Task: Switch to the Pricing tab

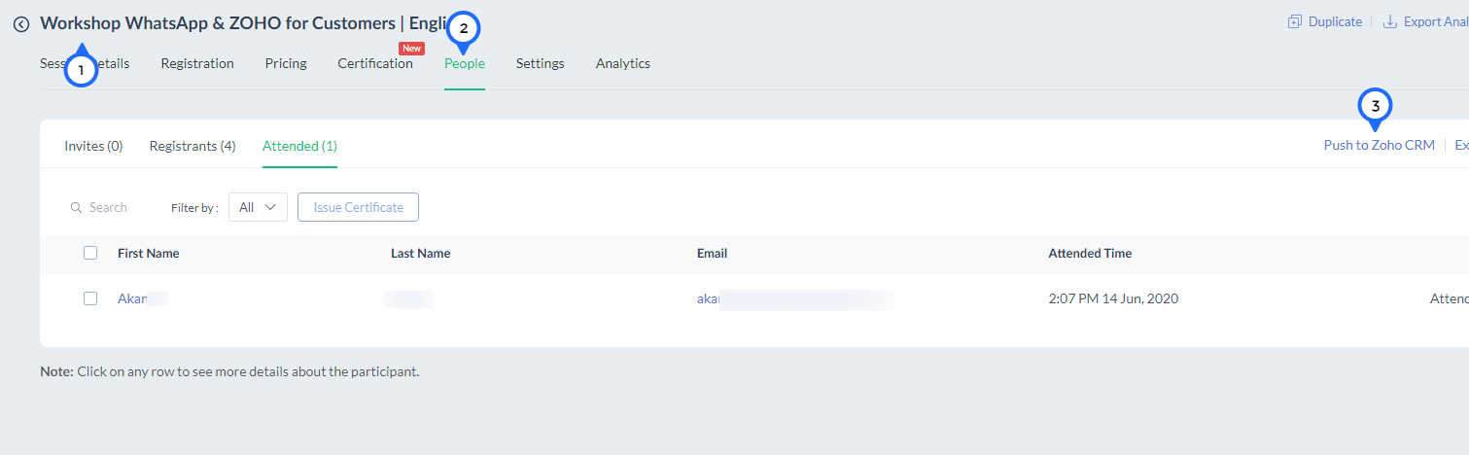Action: pos(286,63)
